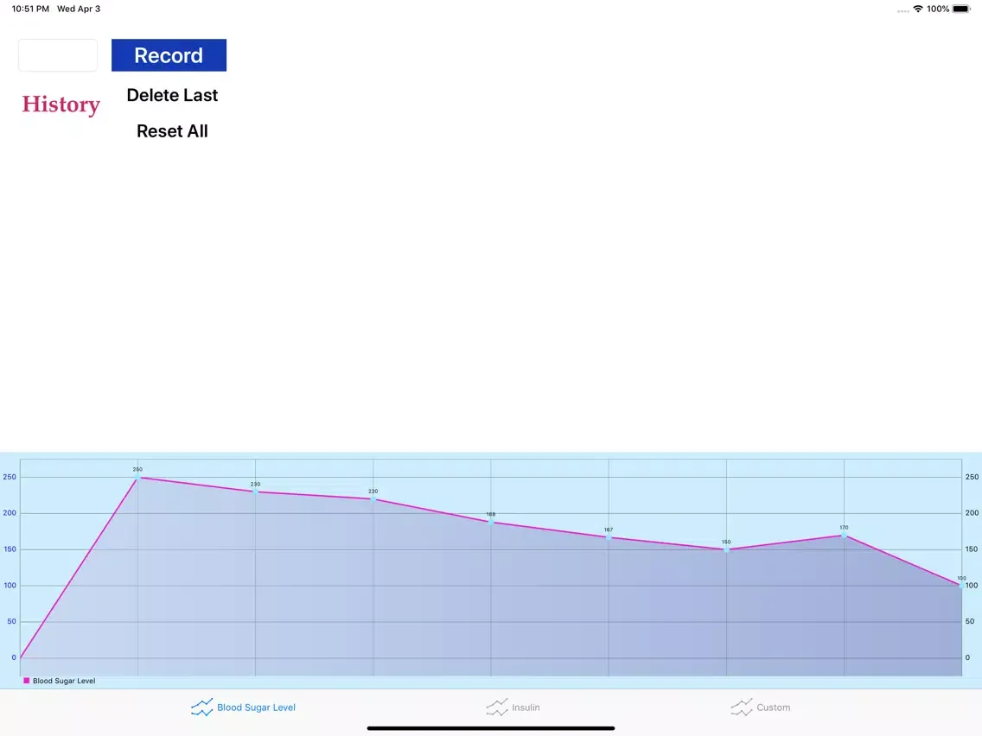This screenshot has width=982, height=736.
Task: Tap the Custom tab chart icon
Action: point(742,707)
